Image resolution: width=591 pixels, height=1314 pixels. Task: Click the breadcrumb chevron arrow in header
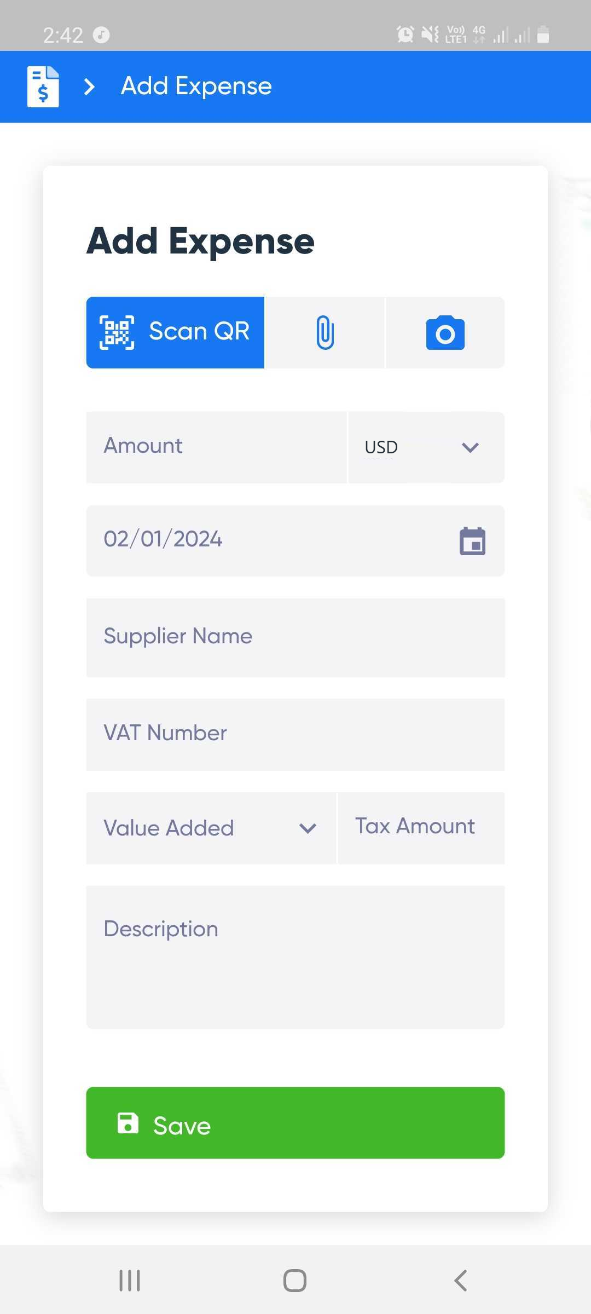pyautogui.click(x=90, y=87)
